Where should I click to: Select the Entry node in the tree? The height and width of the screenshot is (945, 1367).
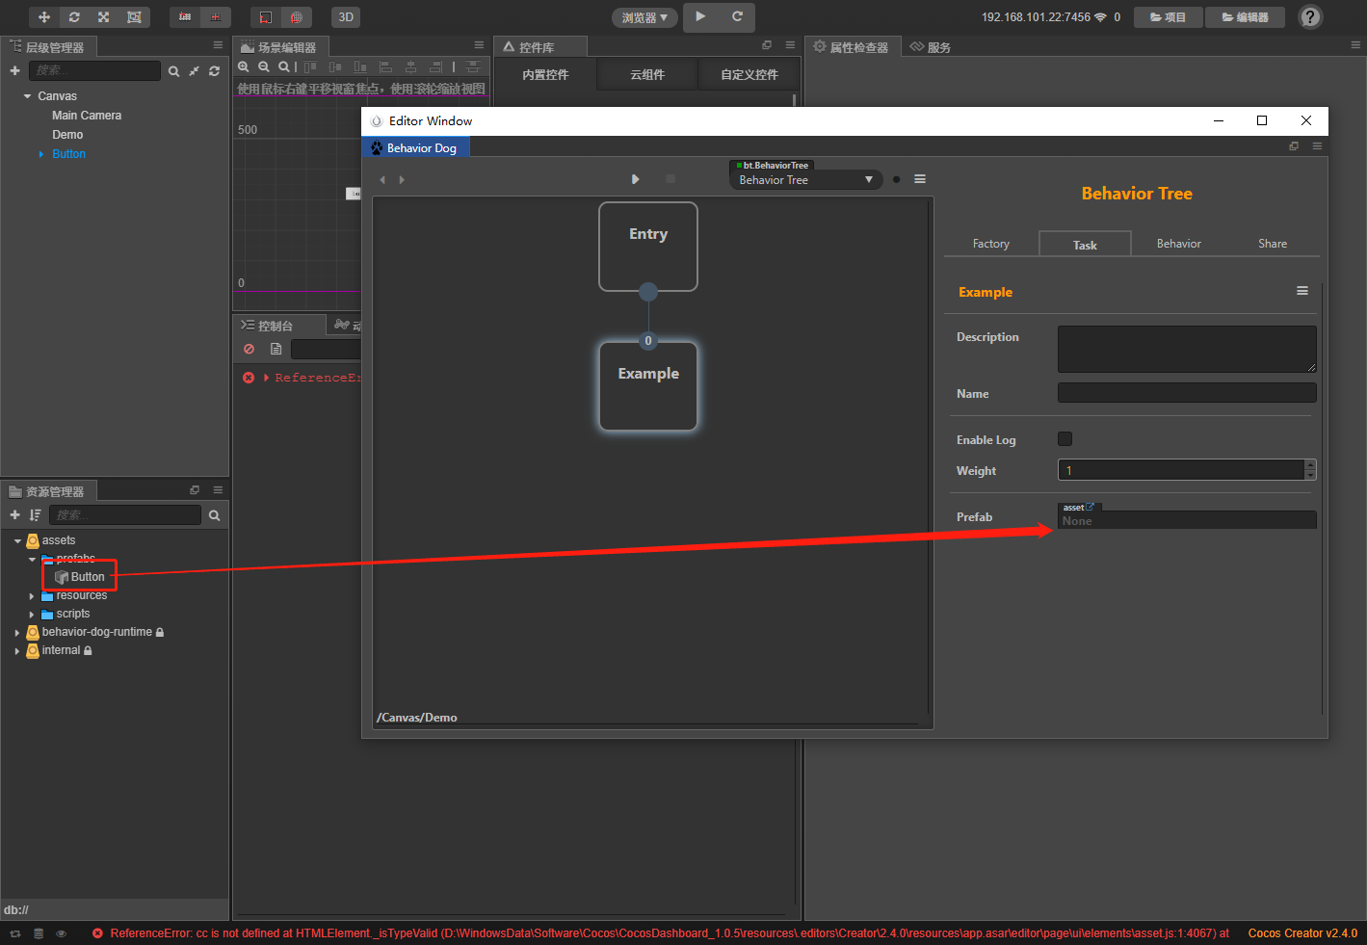(648, 247)
